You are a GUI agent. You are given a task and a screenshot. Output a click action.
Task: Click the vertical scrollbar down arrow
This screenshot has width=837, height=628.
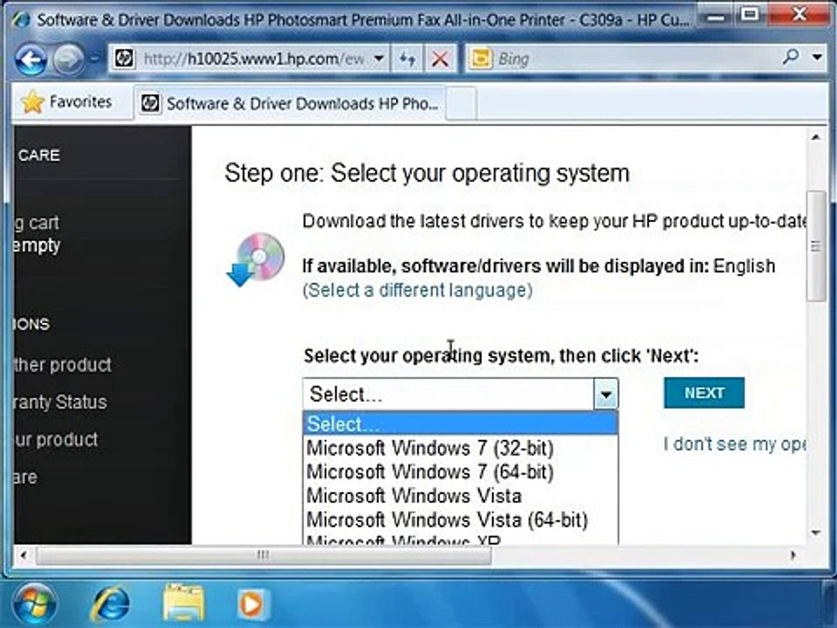pos(815,533)
